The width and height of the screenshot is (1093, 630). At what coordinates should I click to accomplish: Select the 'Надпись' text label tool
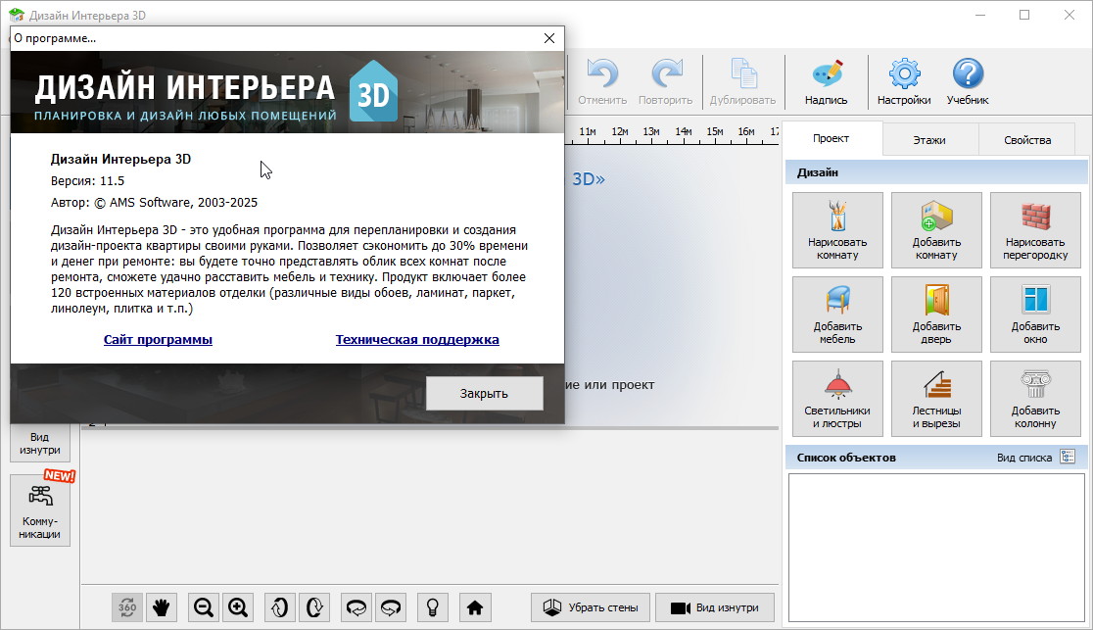[x=826, y=81]
